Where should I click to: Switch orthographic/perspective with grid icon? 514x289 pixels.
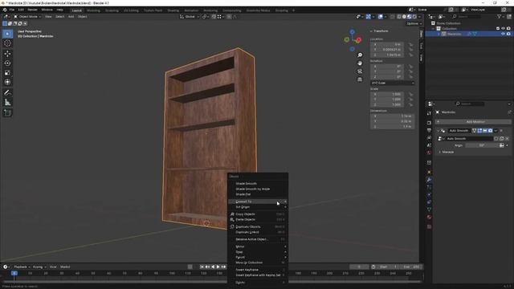(360, 79)
